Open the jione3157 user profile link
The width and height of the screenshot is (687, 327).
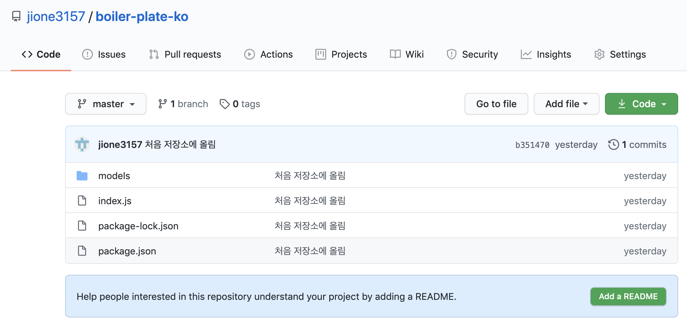56,16
